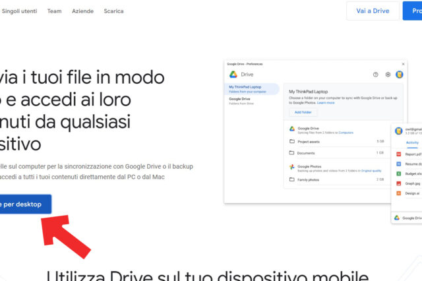Open the Singoli utenti menu item
422x281 pixels.
[x=20, y=11]
